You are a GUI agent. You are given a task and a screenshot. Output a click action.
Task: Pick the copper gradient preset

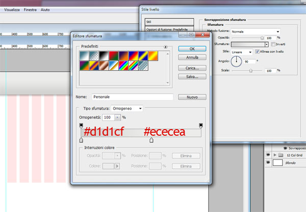104,66
